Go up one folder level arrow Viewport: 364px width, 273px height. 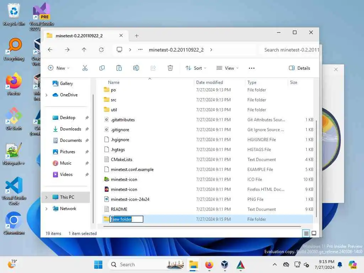pyautogui.click(x=84, y=50)
